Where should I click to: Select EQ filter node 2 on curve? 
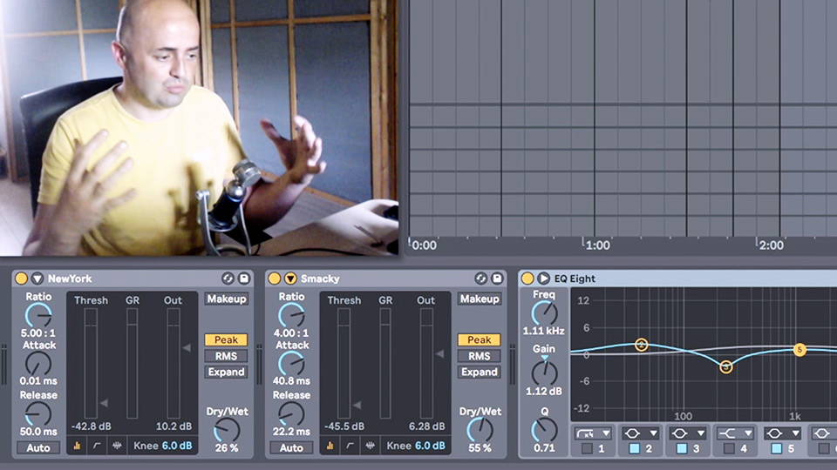point(642,345)
